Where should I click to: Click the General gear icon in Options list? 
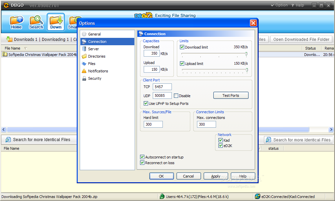[x=84, y=34]
